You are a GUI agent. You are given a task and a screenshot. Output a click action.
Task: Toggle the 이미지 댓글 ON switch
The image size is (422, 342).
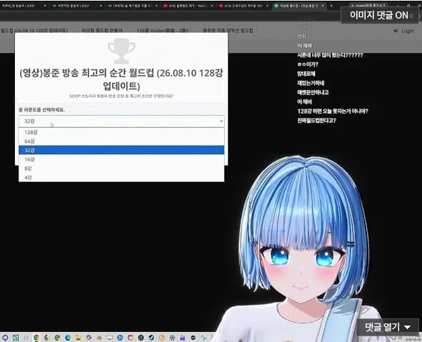(379, 15)
